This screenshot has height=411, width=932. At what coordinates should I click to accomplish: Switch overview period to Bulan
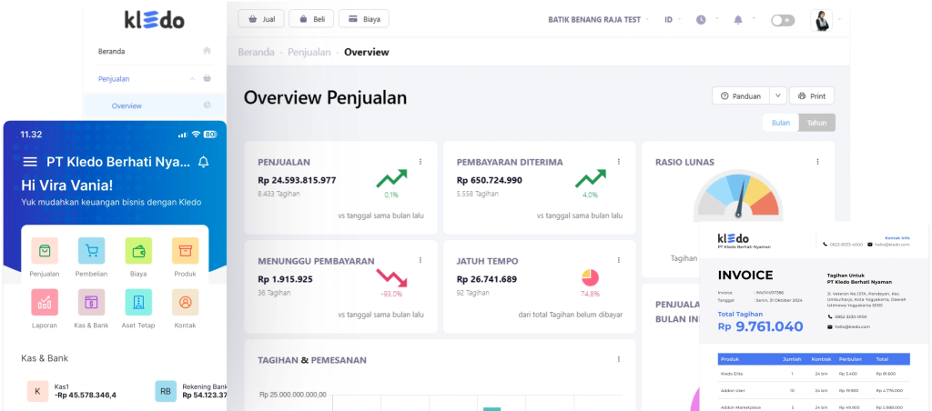click(x=781, y=123)
